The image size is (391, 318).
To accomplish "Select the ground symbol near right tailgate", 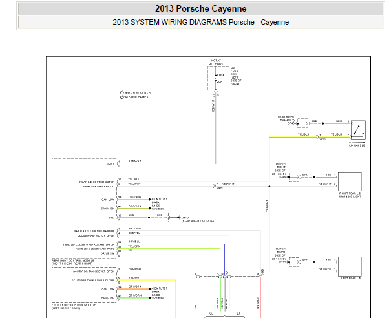I will 174,217.
